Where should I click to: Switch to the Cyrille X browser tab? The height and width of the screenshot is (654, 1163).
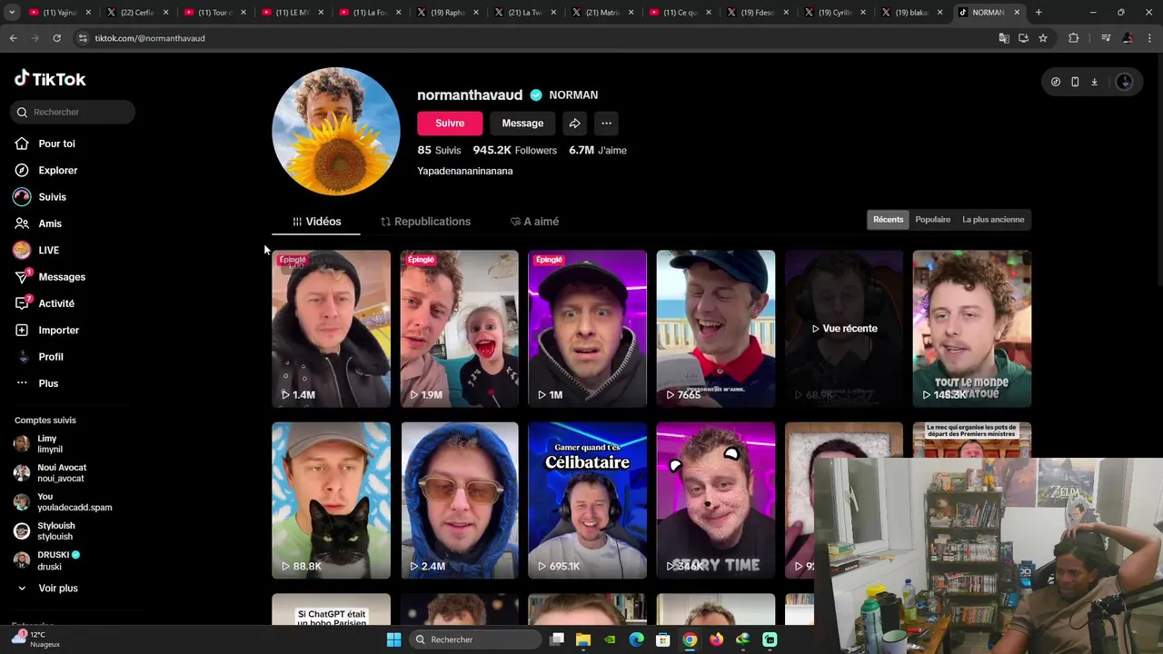coord(835,13)
